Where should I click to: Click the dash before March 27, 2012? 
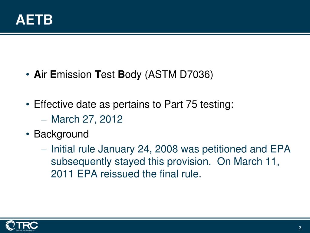[44, 120]
